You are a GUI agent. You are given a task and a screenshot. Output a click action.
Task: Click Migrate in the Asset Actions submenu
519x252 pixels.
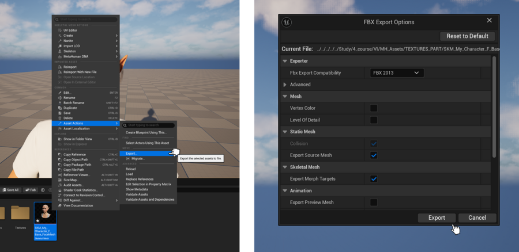135,159
